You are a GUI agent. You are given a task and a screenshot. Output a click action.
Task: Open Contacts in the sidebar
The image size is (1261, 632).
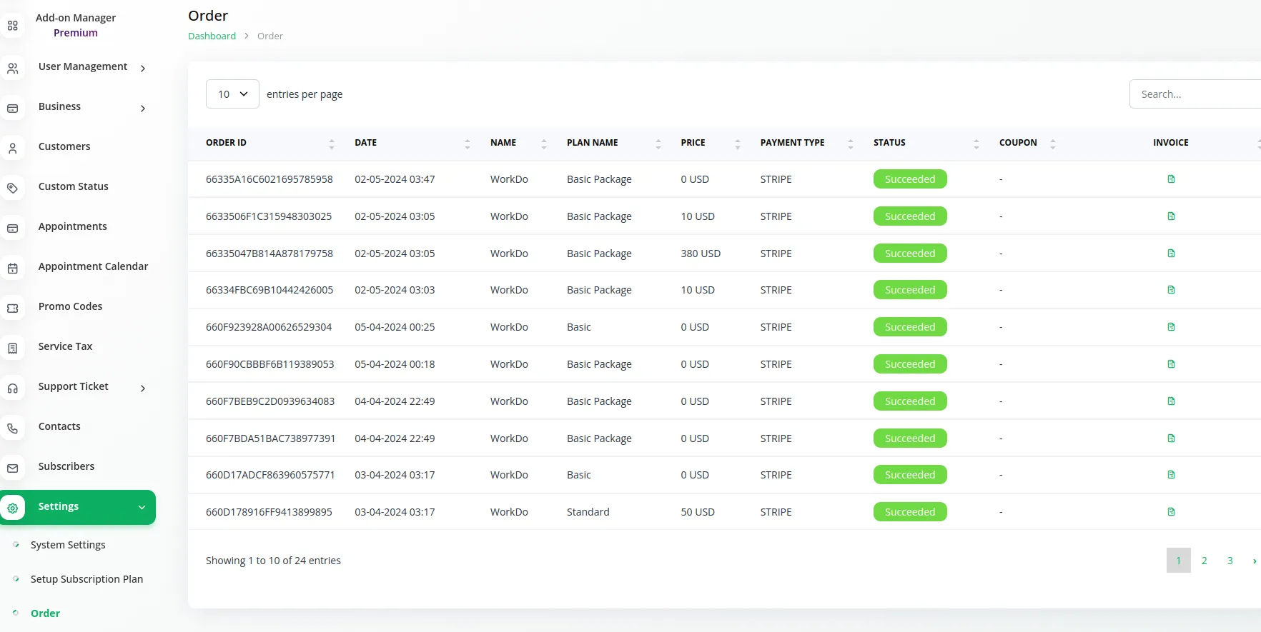click(59, 426)
